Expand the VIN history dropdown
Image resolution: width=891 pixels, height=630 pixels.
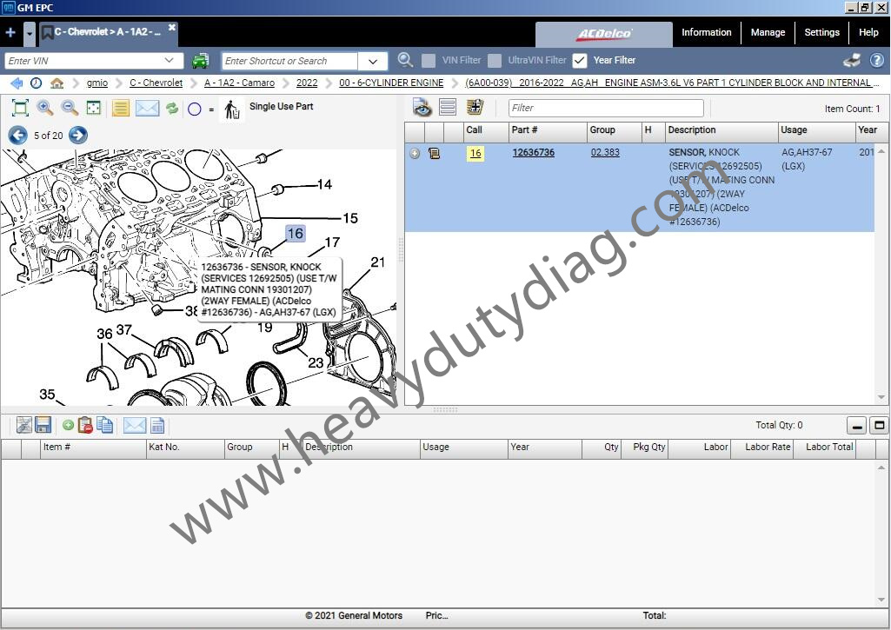169,60
